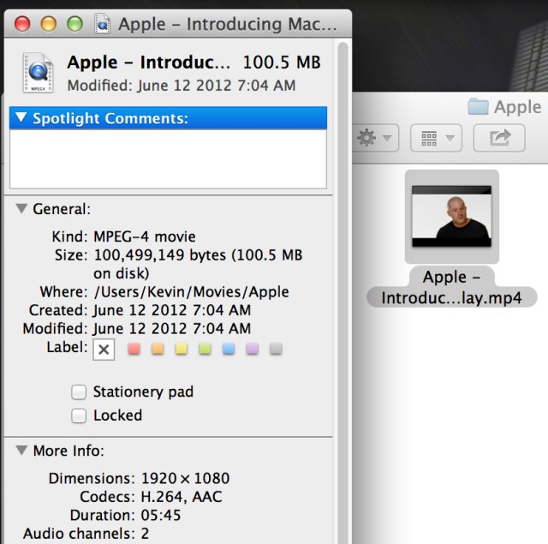Enable the Locked checkbox
Image resolution: width=548 pixels, height=544 pixels.
79,415
